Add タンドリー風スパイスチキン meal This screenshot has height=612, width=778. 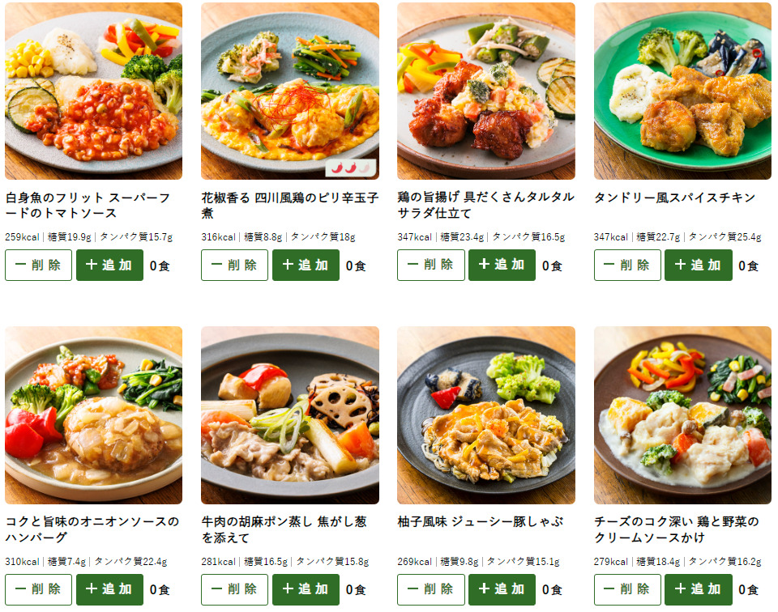(698, 265)
